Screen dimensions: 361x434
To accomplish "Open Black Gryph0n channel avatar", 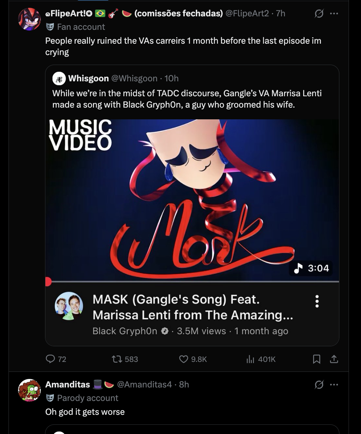I will tap(69, 306).
